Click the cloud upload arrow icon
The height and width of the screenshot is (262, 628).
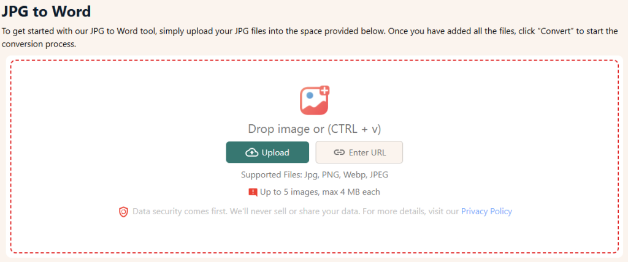click(251, 152)
